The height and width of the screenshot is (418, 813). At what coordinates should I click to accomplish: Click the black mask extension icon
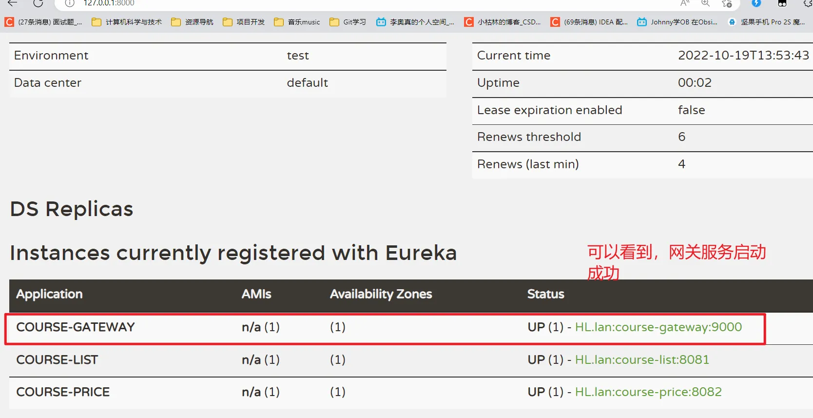pos(782,3)
